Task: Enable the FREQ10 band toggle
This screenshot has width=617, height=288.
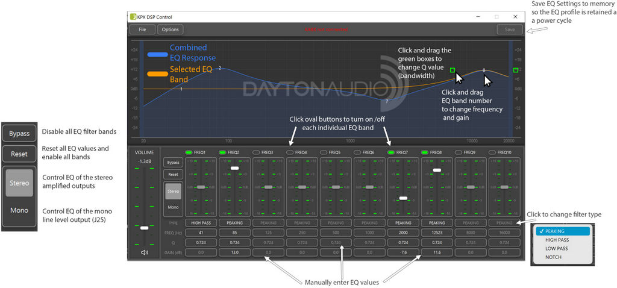Action: click(493, 152)
